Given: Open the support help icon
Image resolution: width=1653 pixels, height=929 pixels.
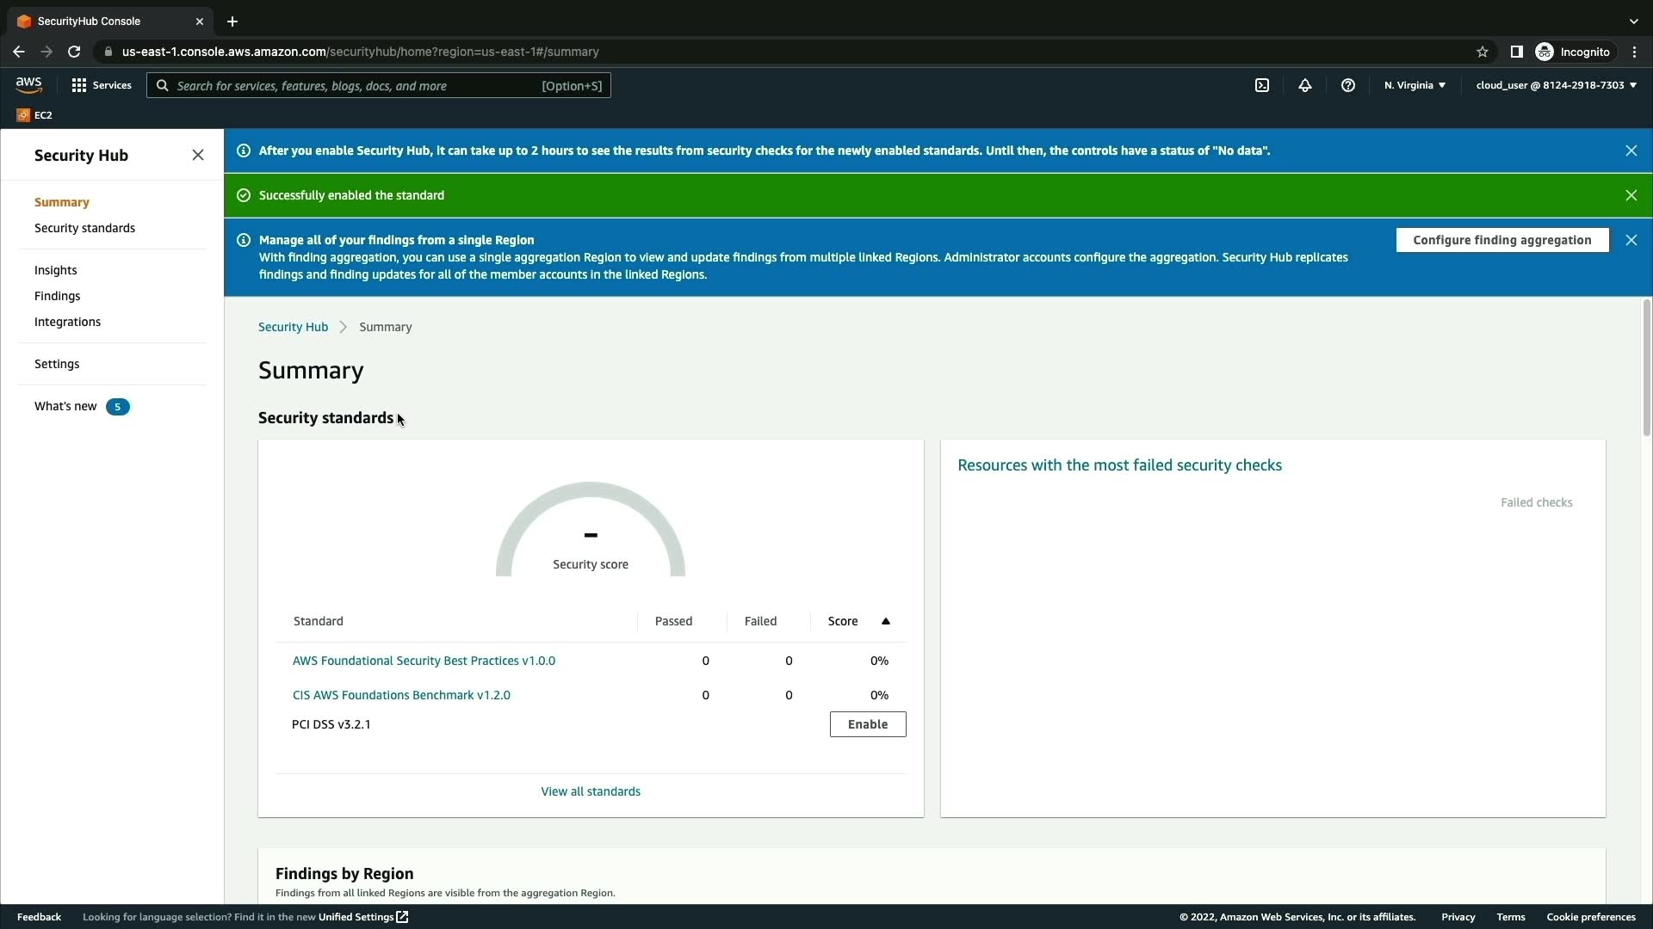Looking at the screenshot, I should click(1348, 85).
